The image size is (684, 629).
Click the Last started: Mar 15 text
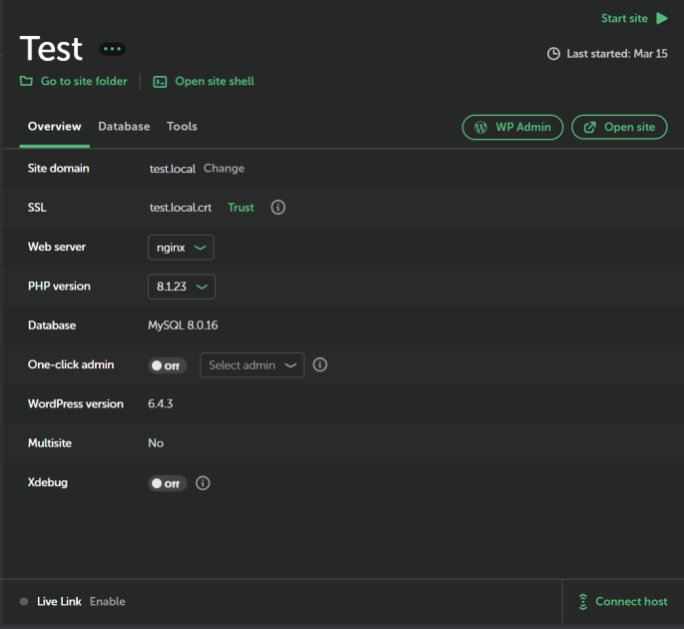pyautogui.click(x=617, y=54)
